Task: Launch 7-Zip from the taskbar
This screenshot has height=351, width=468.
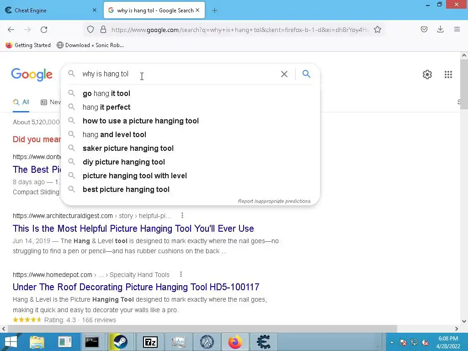Action: point(150,342)
